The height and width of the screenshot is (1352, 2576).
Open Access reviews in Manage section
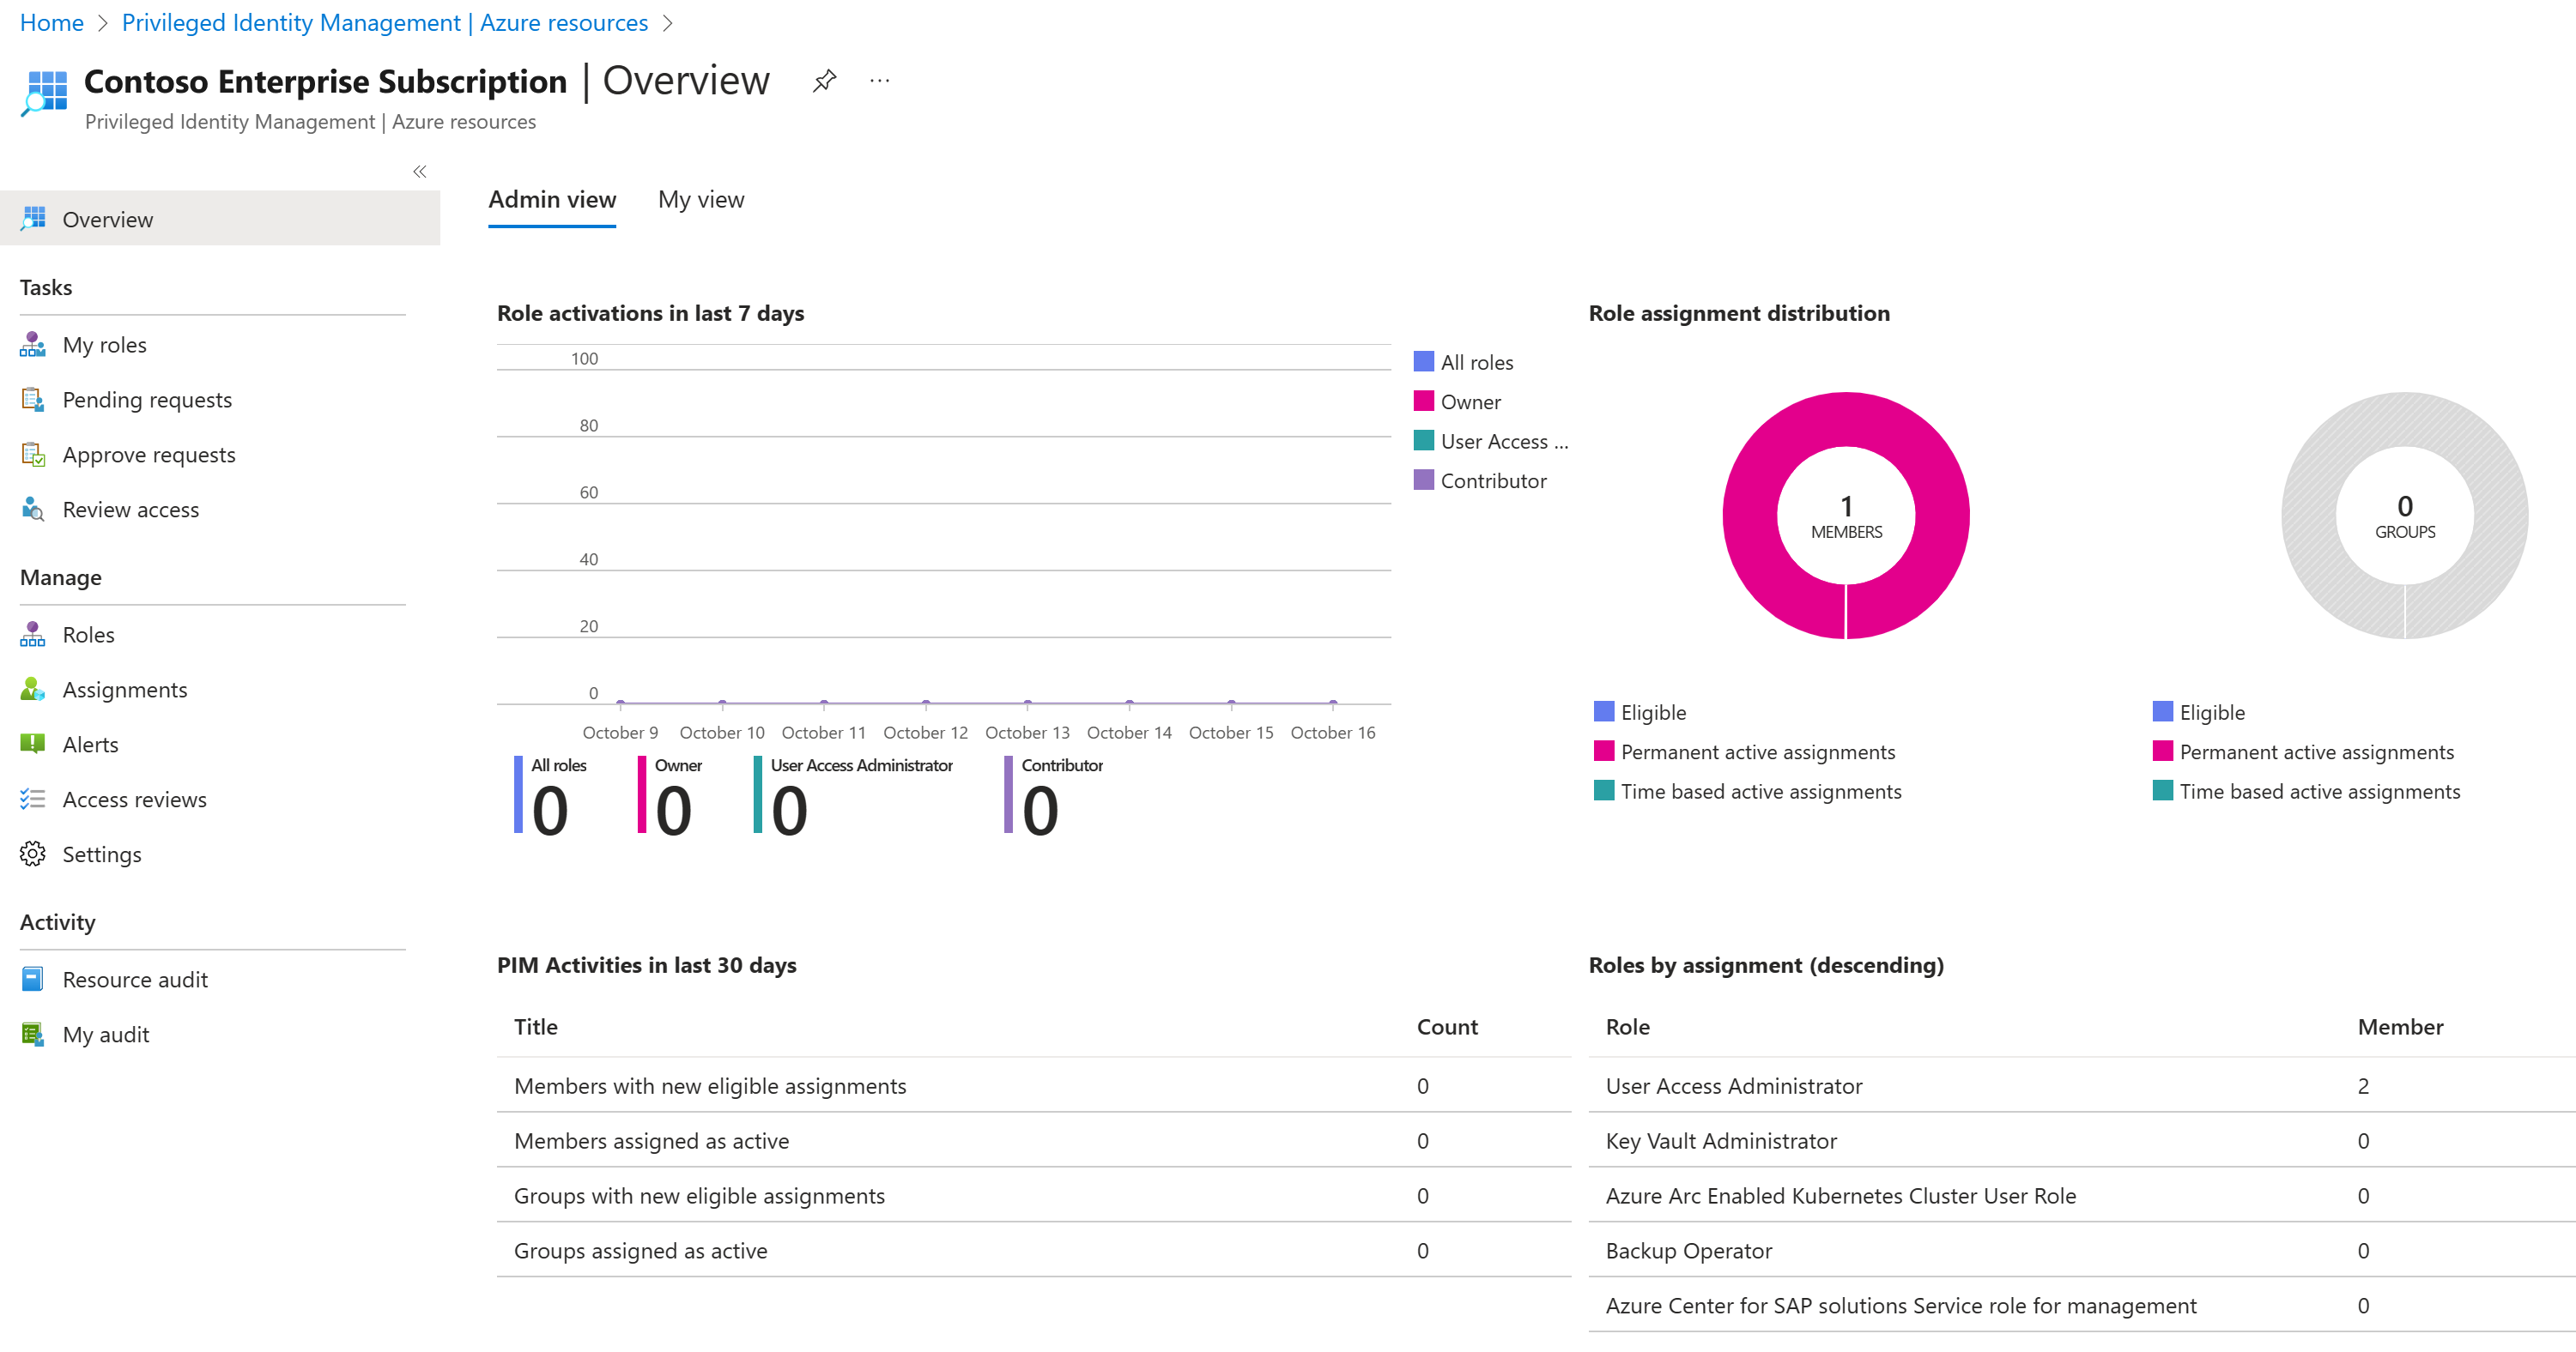[134, 800]
